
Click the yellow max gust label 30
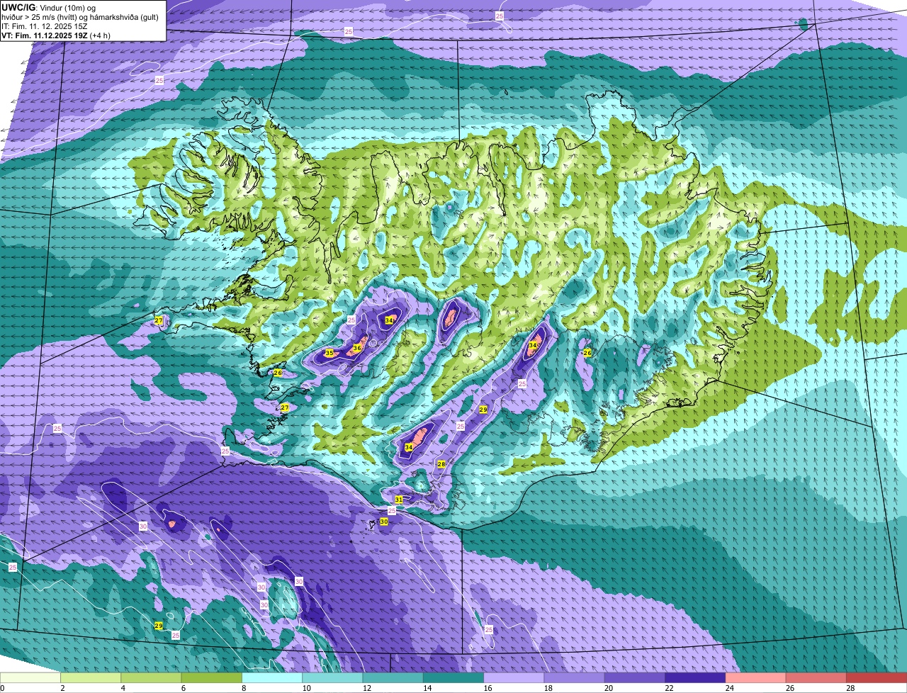pyautogui.click(x=384, y=521)
